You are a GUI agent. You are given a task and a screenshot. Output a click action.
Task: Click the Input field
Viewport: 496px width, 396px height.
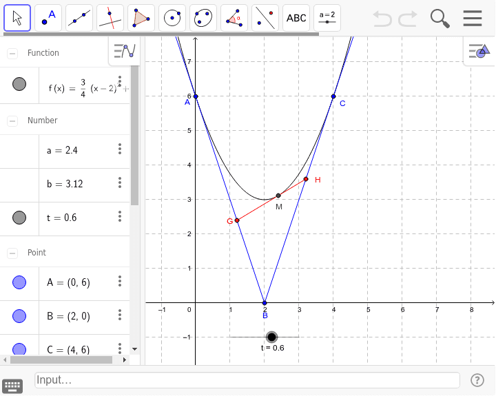point(247,380)
